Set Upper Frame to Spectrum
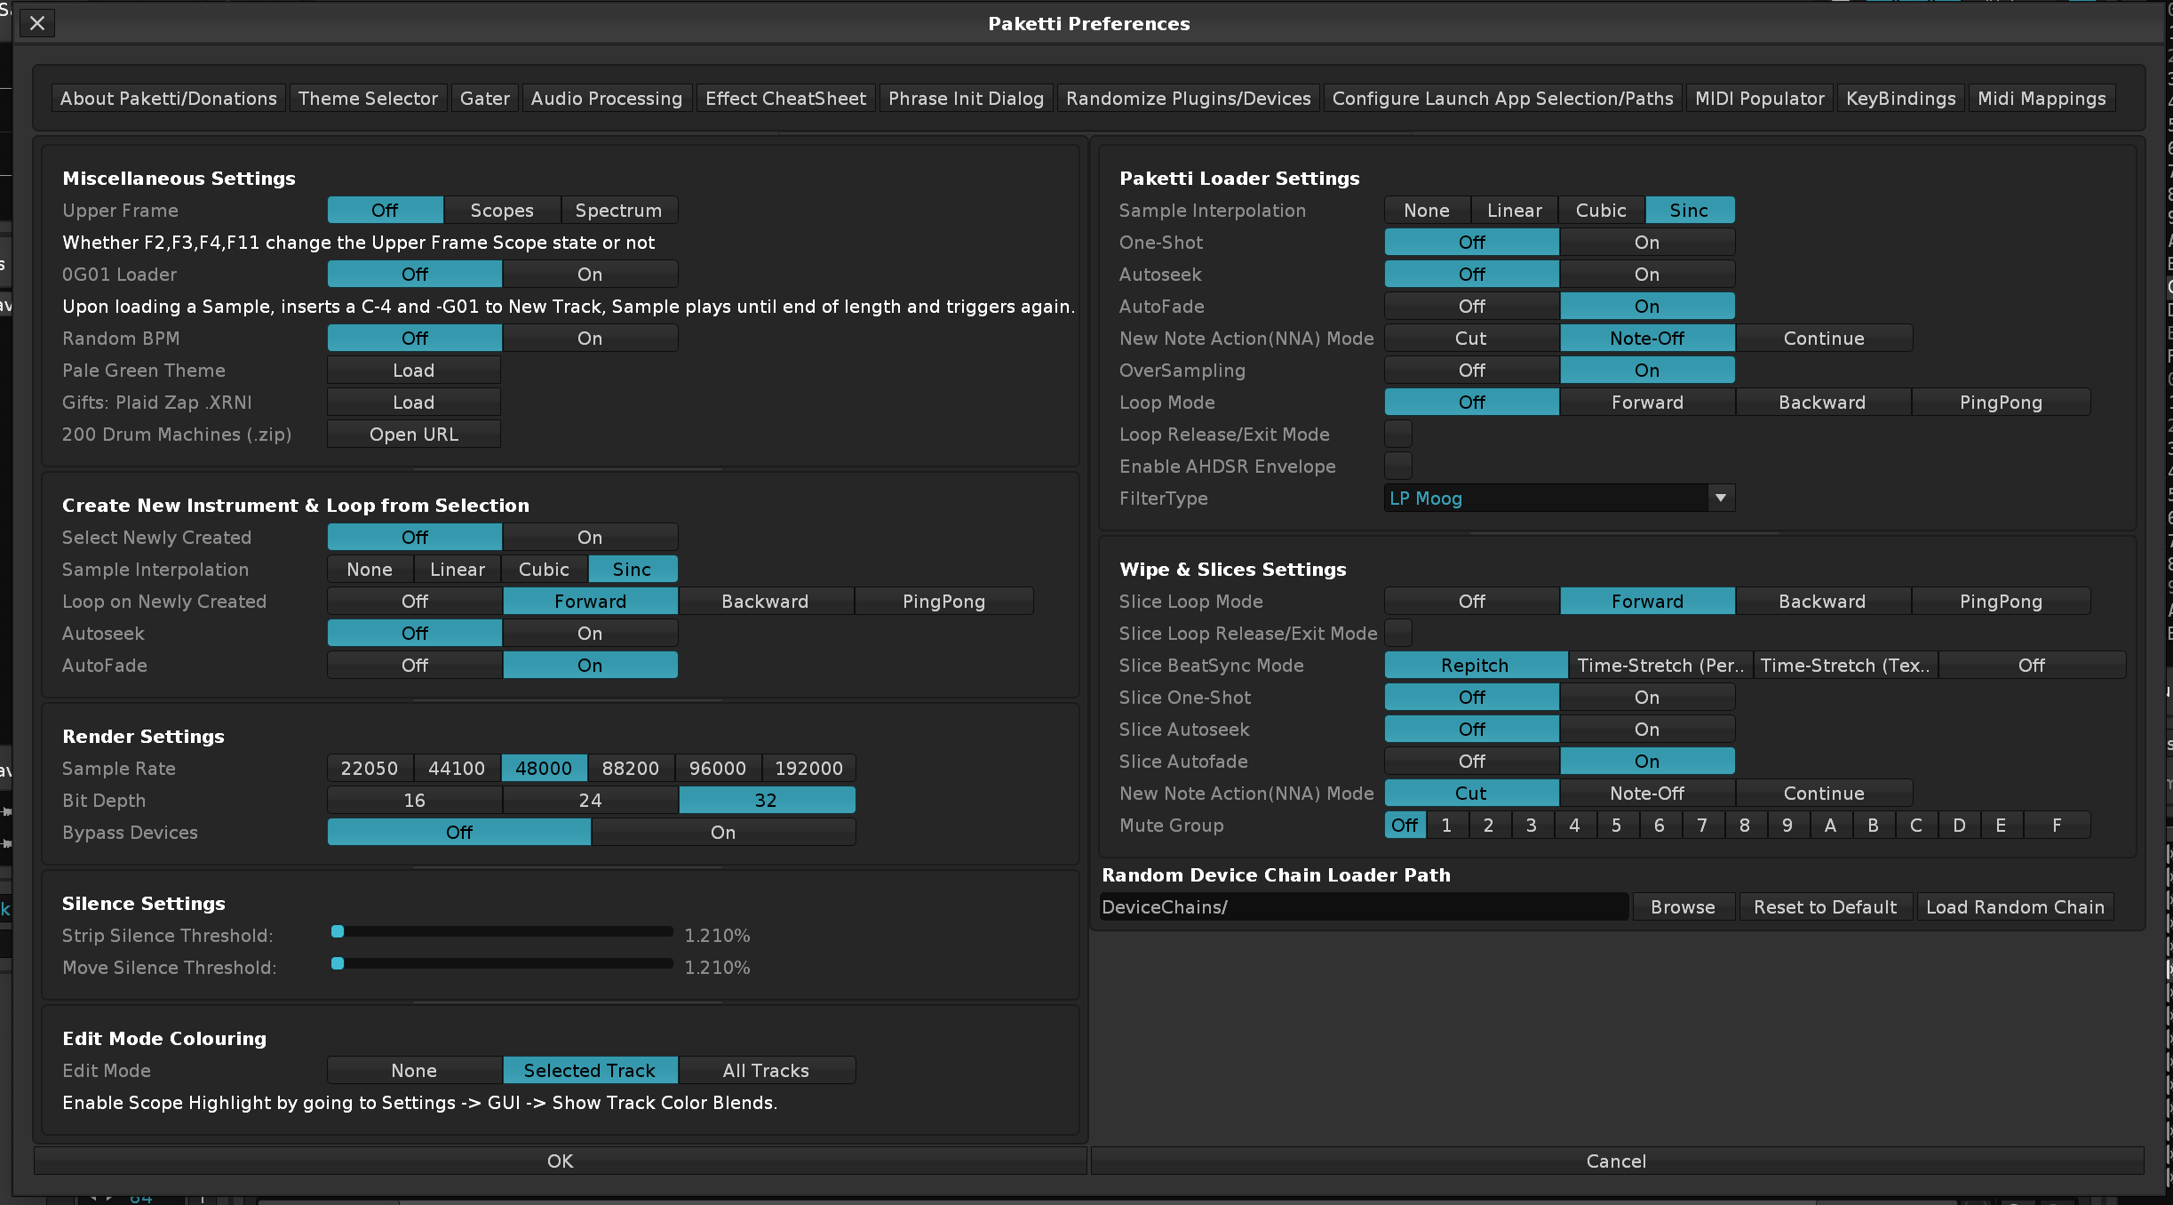The height and width of the screenshot is (1205, 2173). coord(618,210)
